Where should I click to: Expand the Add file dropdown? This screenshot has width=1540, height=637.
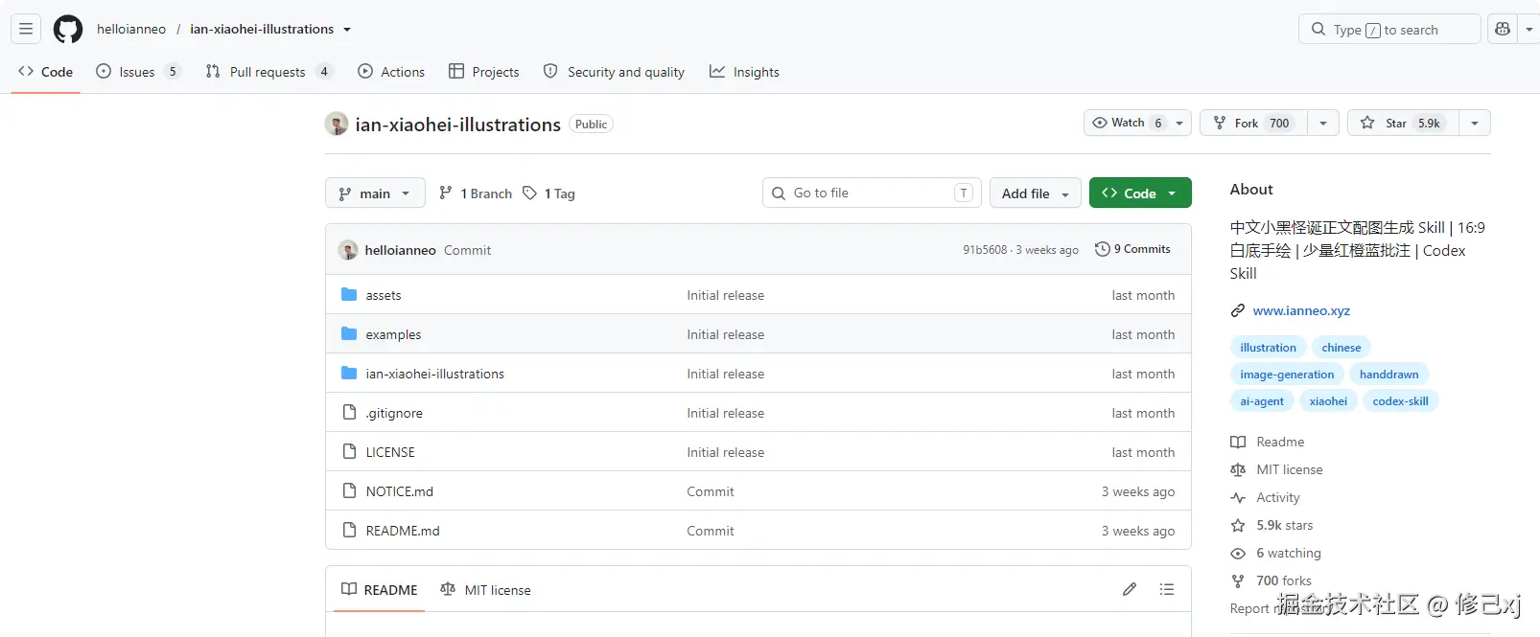[x=1035, y=193]
